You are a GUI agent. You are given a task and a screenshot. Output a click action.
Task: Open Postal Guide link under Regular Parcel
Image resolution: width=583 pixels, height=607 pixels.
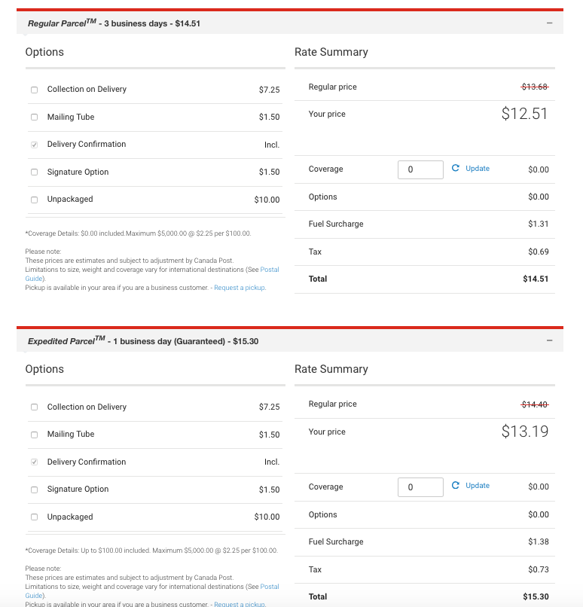(x=268, y=270)
